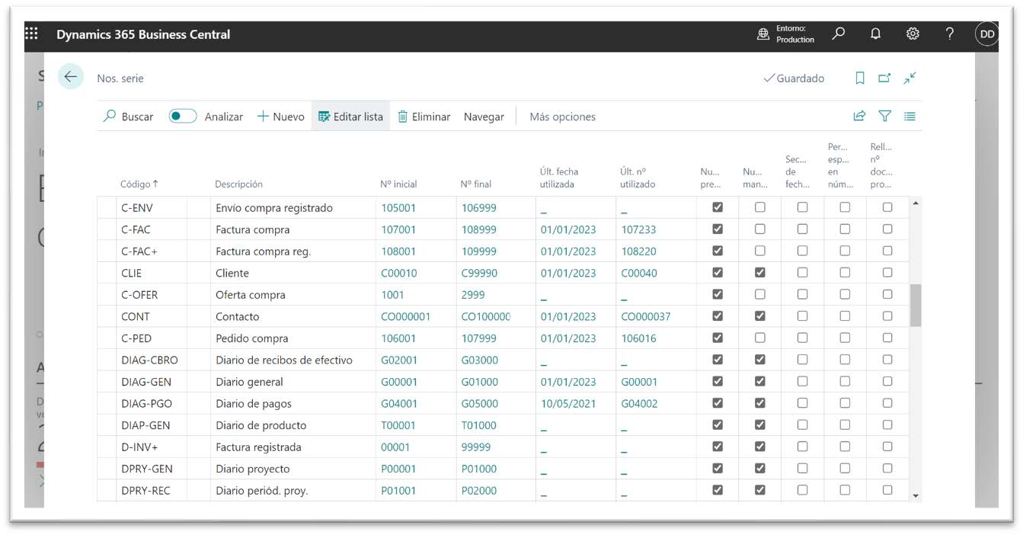Click Editar lista

pos(350,117)
